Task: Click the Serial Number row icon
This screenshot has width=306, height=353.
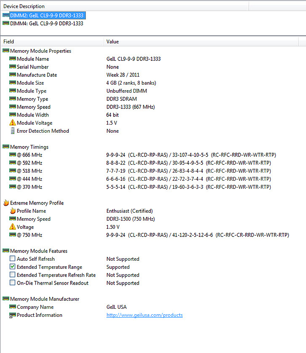Action: point(13,66)
